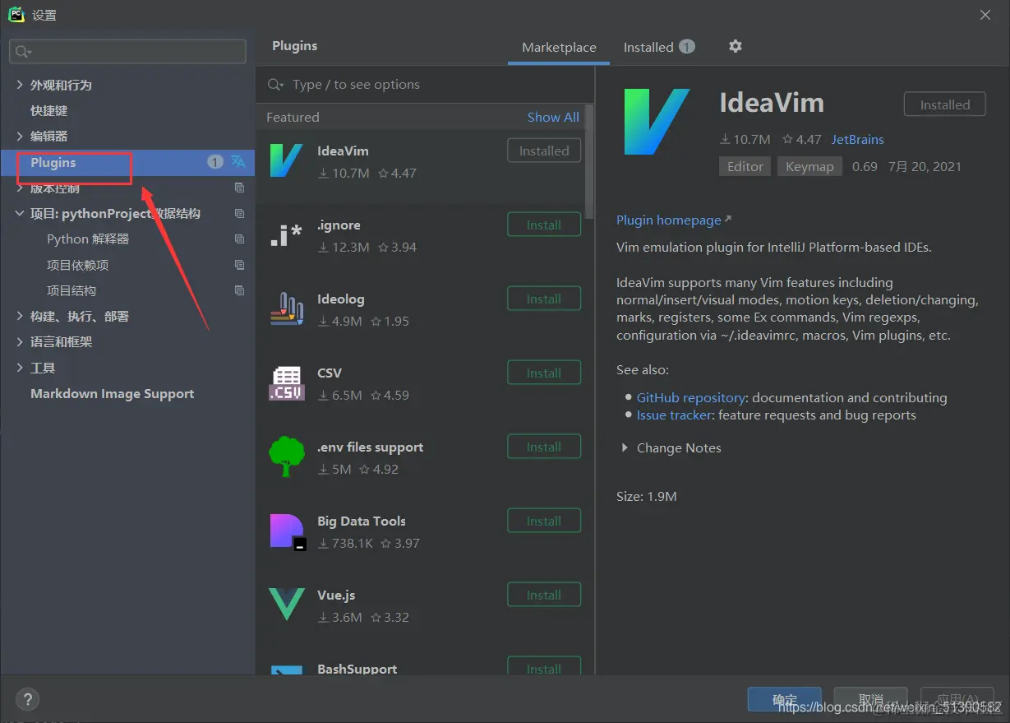Click the CSV plugin icon

[x=287, y=383]
